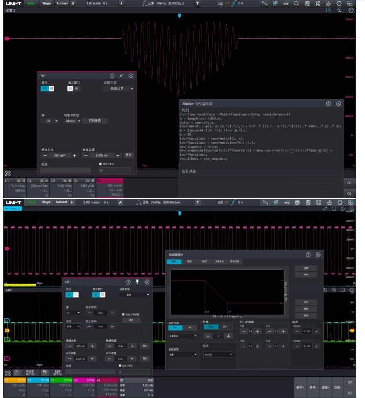The height and width of the screenshot is (398, 365).
Task: Expand the Matlab 引擎库类型 dropdown
Action: [x=72, y=120]
